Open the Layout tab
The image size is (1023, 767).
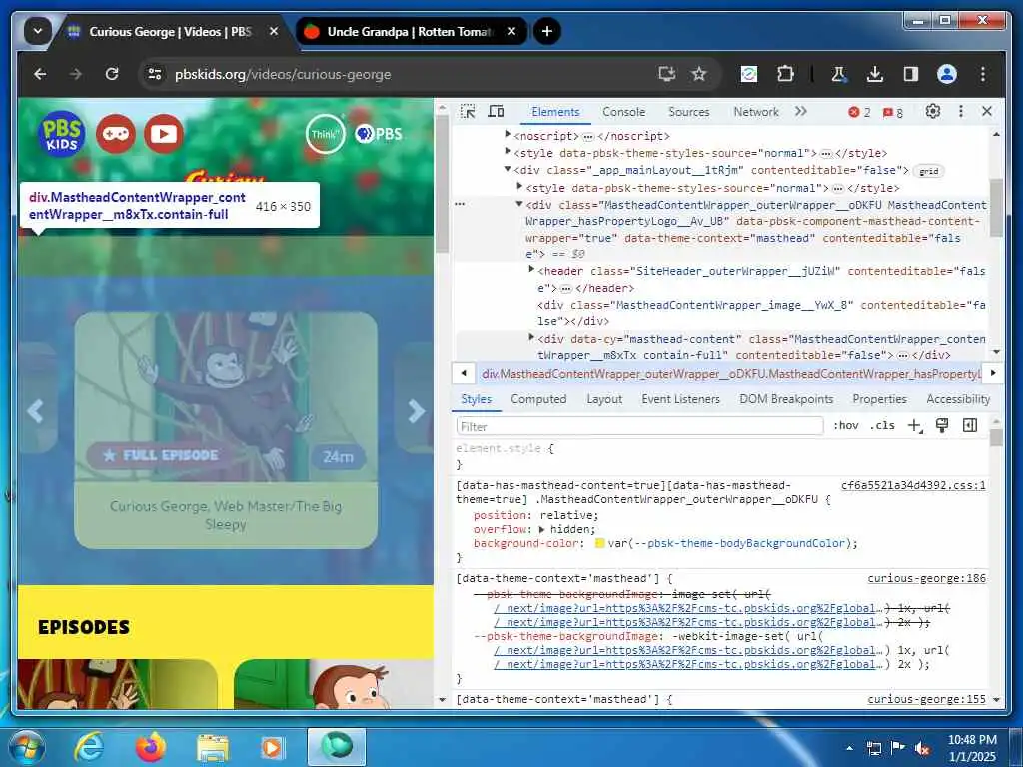click(x=604, y=399)
